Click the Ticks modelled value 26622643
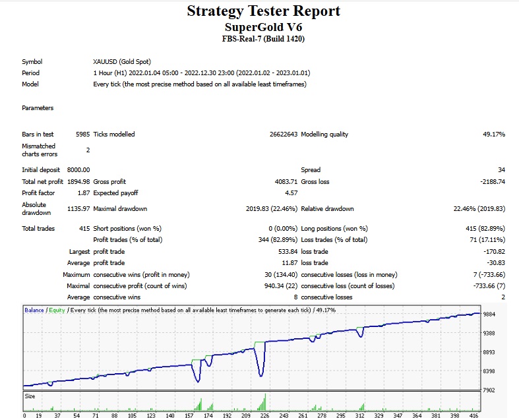Viewport: 519px width, 418px height. coord(284,134)
